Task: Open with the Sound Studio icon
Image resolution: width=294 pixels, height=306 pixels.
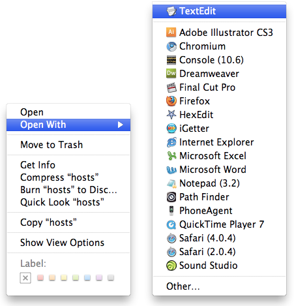Action: pyautogui.click(x=171, y=266)
